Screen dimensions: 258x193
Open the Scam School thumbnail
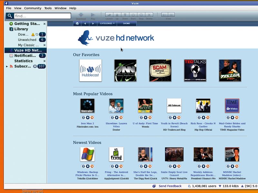pos(160,70)
